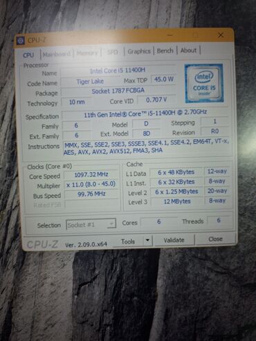Click the Level 3 value 12 MBytes
Image resolution: width=256 pixels, height=341 pixels.
[177, 201]
